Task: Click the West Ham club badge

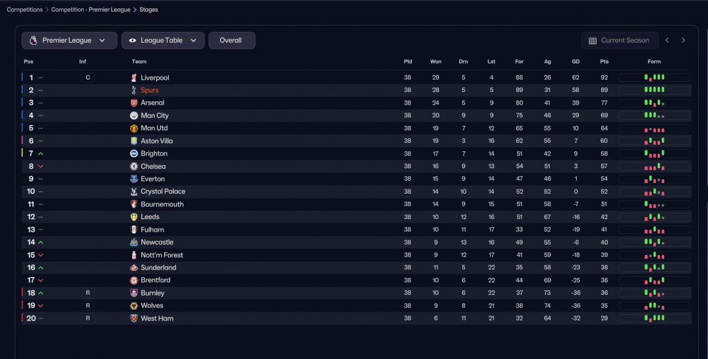Action: [134, 319]
